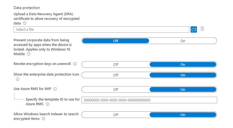Set Prevent corporate data access when locked to On
Screen dimensions: 233x128
click(x=183, y=41)
